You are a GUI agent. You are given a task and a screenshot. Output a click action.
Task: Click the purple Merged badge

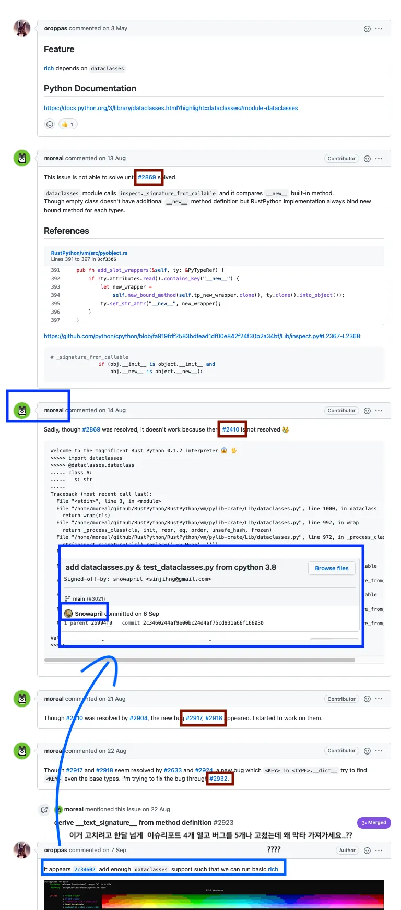point(374,823)
